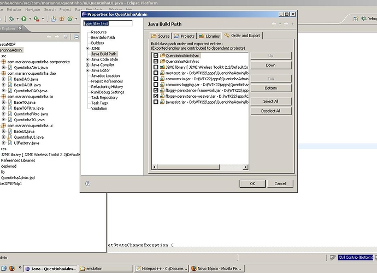Open the Projects tab
This screenshot has width=377, height=273.
click(185, 36)
